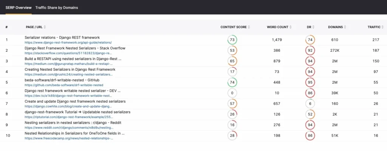Select the 'Creating Nested Serializers' result title
This screenshot has width=387, height=151.
pyautogui.click(x=70, y=69)
